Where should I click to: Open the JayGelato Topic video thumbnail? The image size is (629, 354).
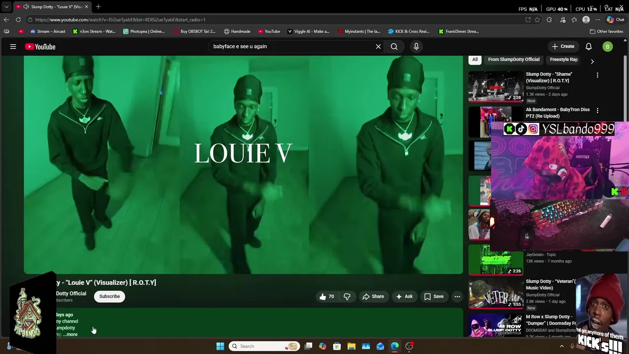(496, 260)
